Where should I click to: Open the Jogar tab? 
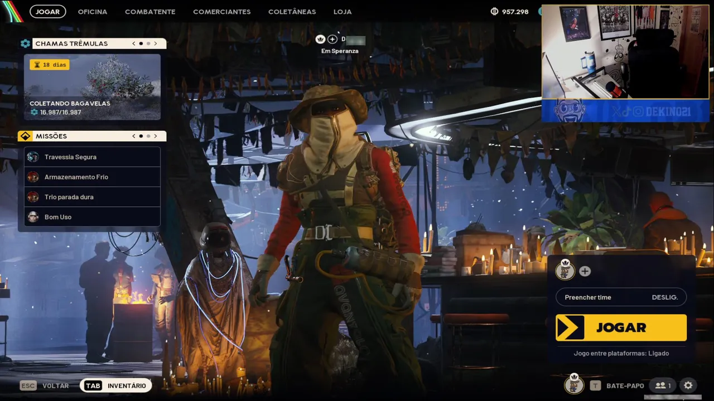47,11
